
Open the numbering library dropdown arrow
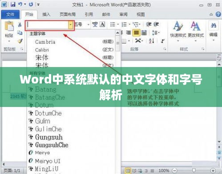click(x=129, y=24)
